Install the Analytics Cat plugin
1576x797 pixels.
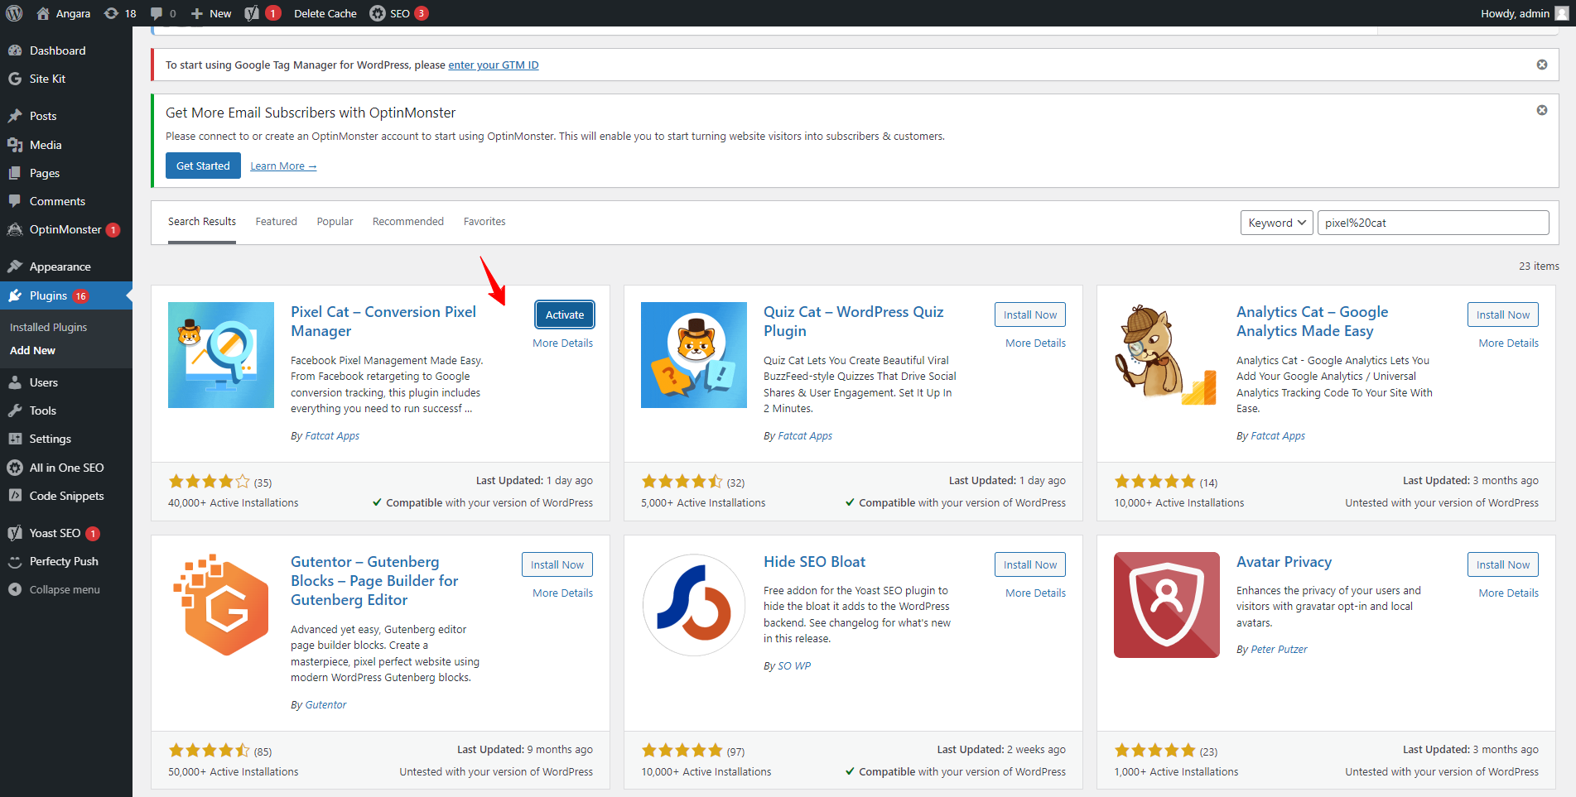1503,314
